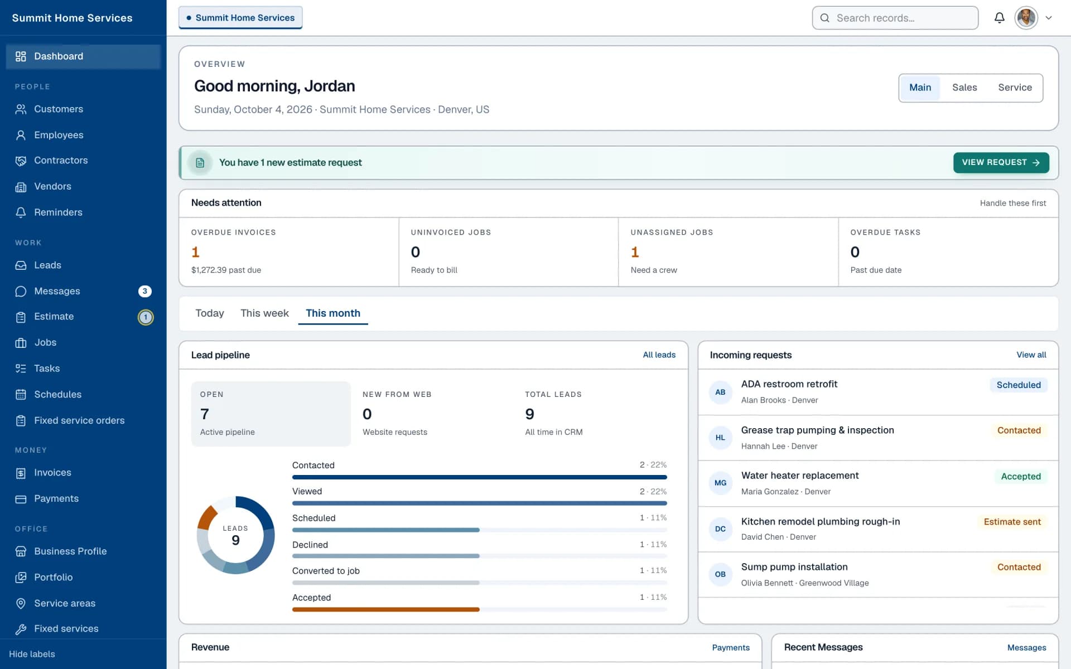The height and width of the screenshot is (669, 1071).
Task: Open Business Profile storefront icon
Action: point(21,551)
